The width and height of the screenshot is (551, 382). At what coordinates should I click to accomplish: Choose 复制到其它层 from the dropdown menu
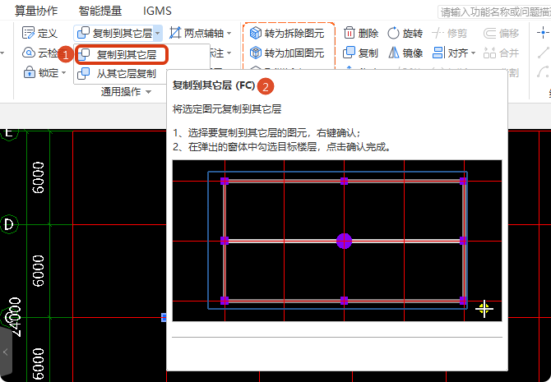[x=122, y=54]
